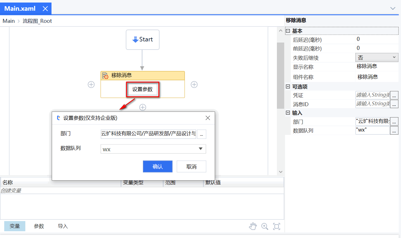Collapse the 基本 property section
This screenshot has height=238, width=401.
(x=288, y=31)
